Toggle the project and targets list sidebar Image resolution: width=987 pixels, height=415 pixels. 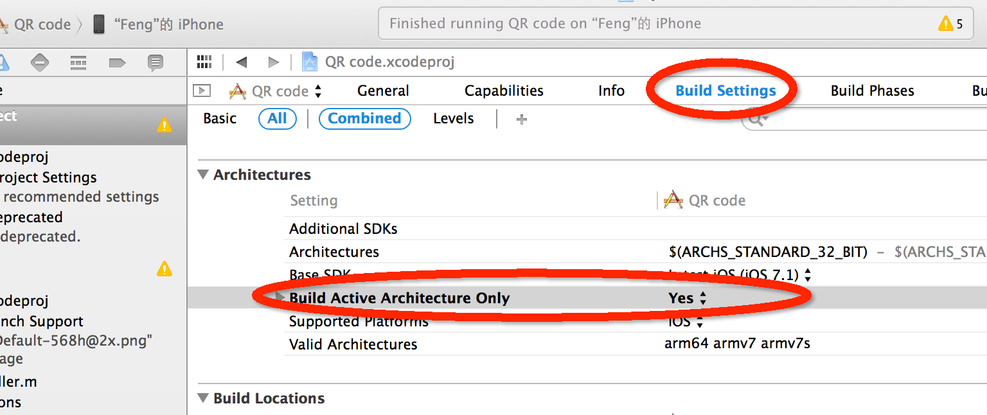pos(202,91)
